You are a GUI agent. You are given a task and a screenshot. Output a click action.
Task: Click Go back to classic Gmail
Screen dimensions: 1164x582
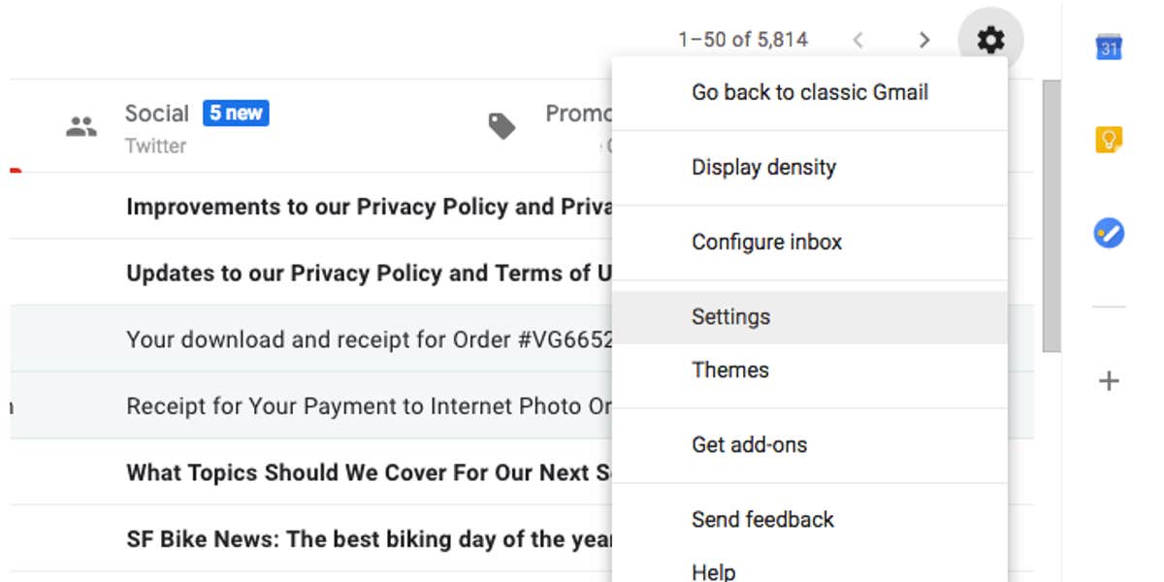(809, 91)
